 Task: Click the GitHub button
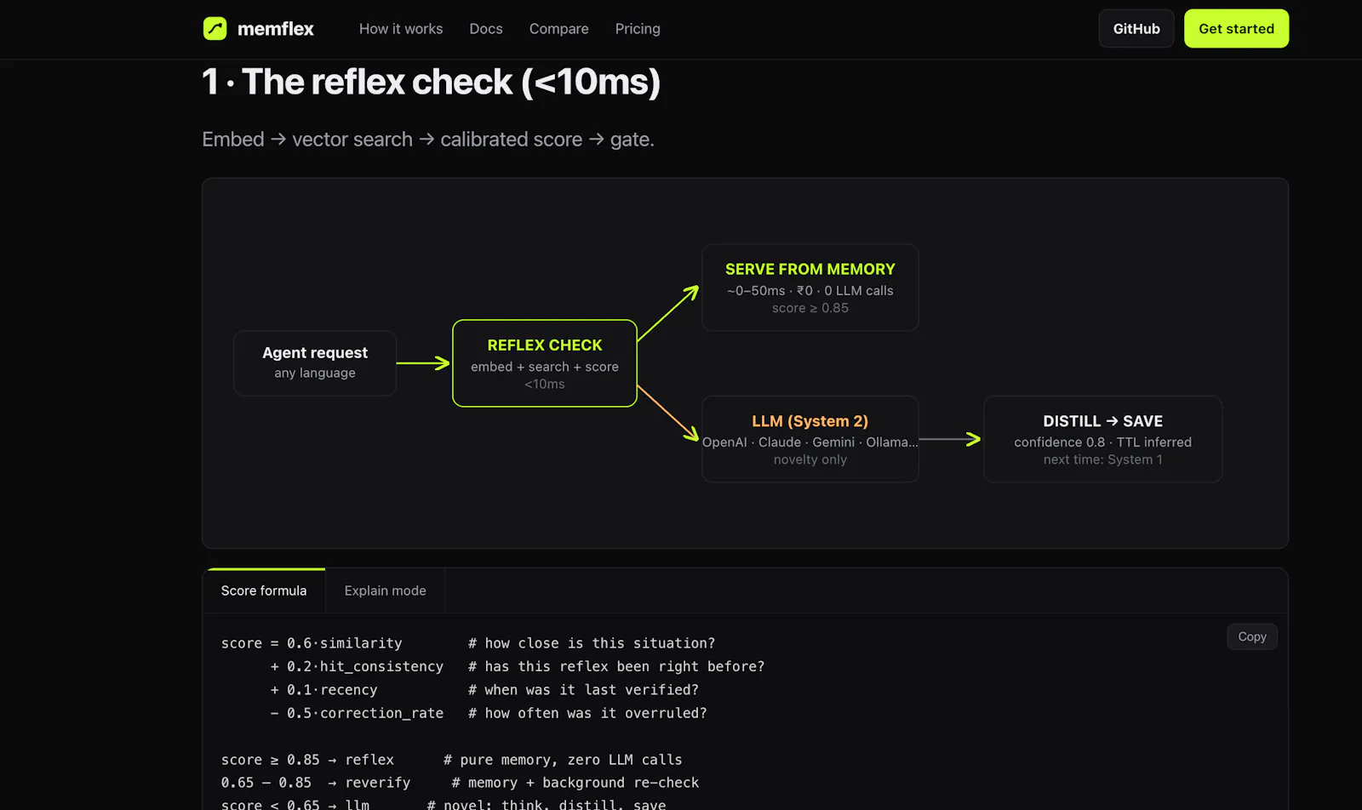point(1136,29)
